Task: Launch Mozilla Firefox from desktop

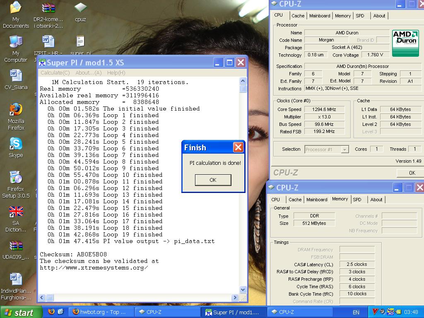Action: [x=16, y=117]
